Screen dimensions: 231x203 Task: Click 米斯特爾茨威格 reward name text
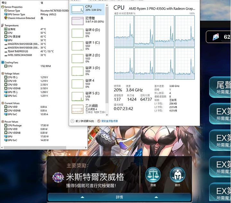(x=95, y=177)
